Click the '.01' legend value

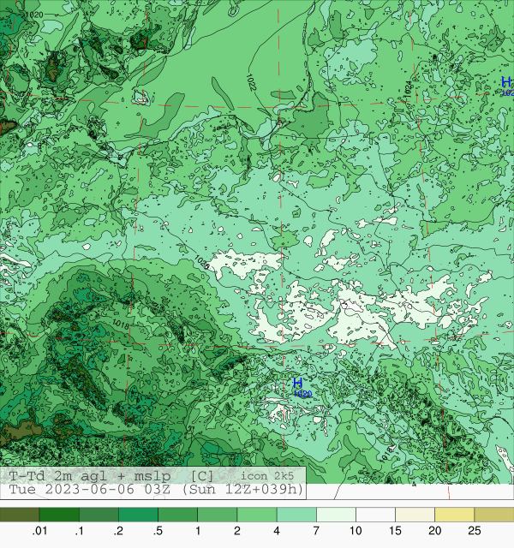pos(39,531)
